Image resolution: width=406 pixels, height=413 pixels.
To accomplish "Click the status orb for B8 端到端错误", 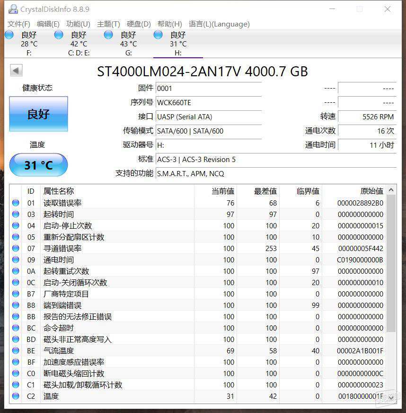I will pyautogui.click(x=16, y=305).
